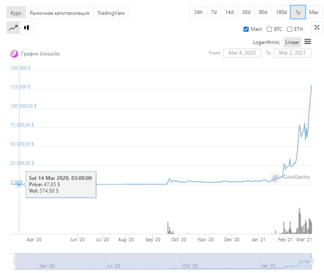Switch to line chart view icon

pyautogui.click(x=13, y=28)
